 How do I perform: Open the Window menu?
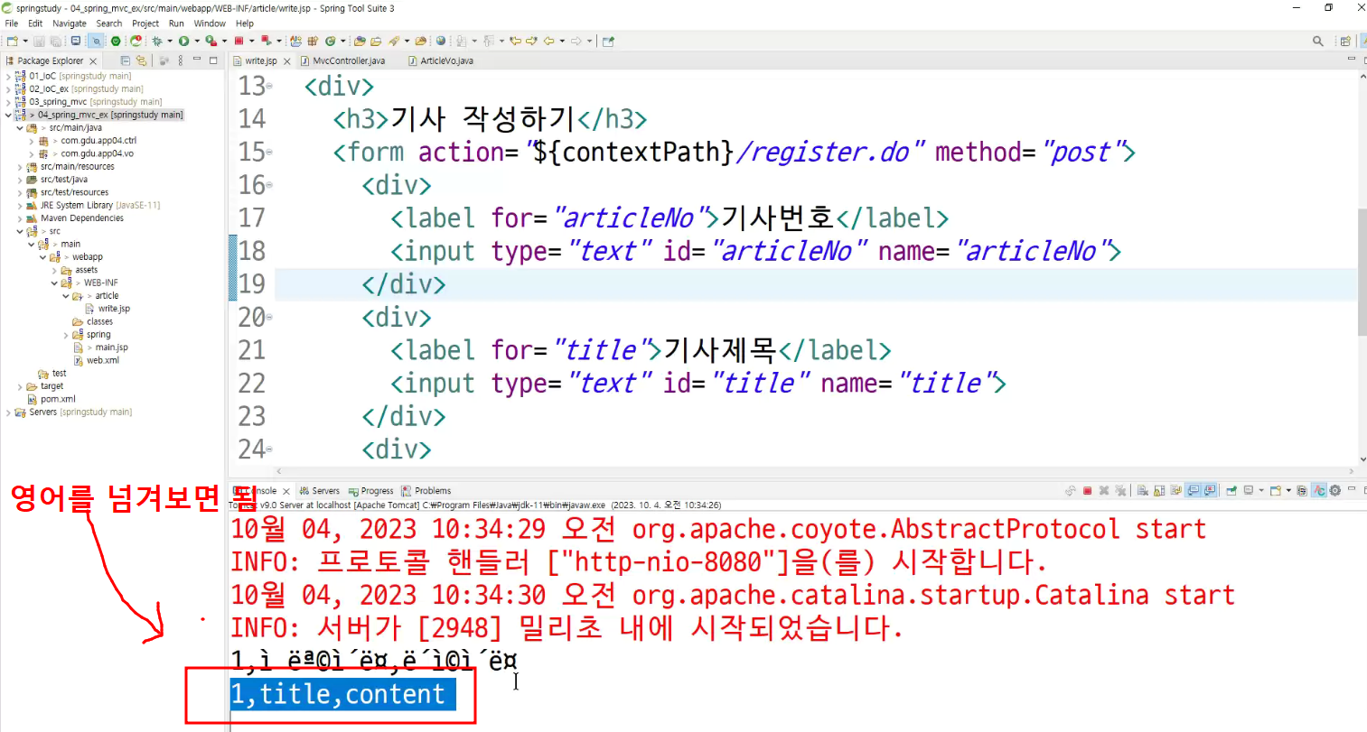[x=210, y=23]
